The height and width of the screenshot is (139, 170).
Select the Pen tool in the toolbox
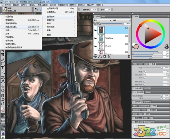point(3,60)
